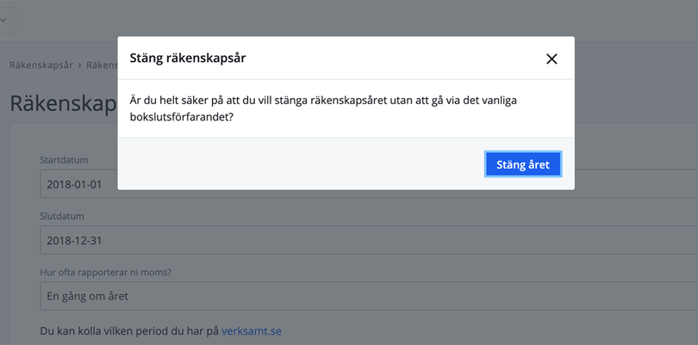Select the Slutdatum field showing 2018-12-31

point(369,240)
